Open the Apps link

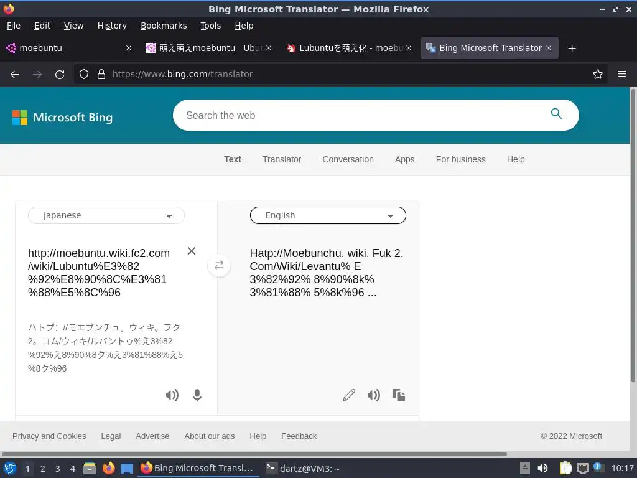coord(404,159)
